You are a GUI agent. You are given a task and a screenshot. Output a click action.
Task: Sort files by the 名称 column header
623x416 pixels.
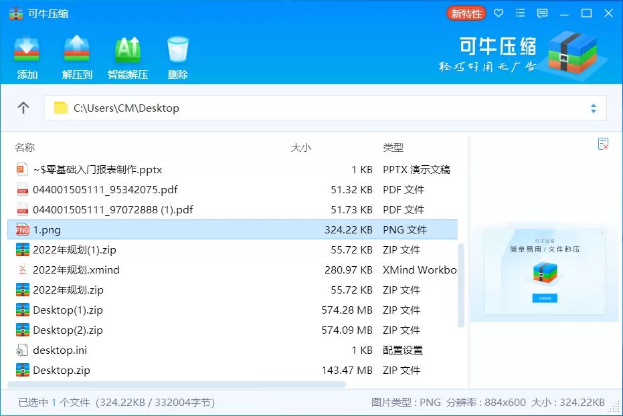[25, 147]
